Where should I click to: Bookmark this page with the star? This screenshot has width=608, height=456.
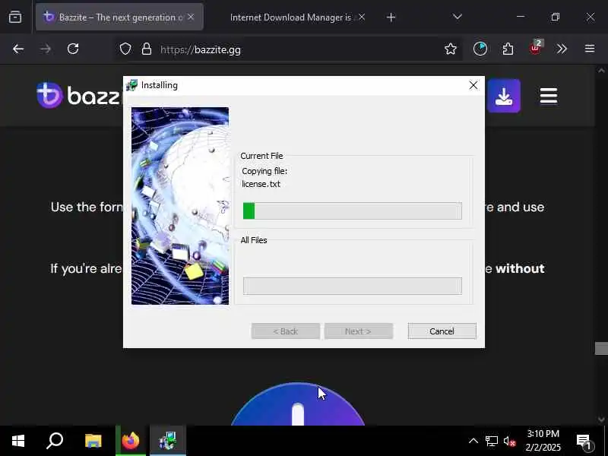(450, 49)
